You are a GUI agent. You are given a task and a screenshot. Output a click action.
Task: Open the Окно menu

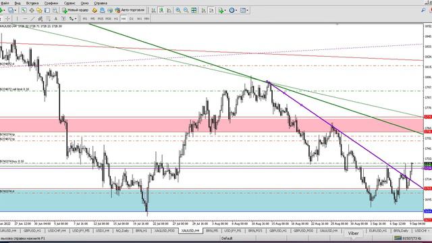click(84, 3)
